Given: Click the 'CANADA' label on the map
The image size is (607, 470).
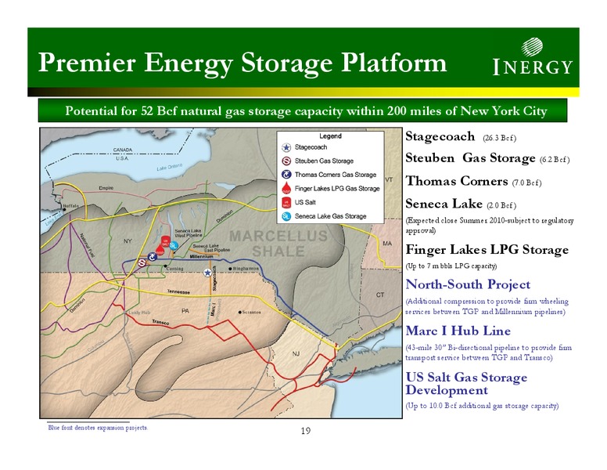Looking at the screenshot, I should (x=123, y=150).
